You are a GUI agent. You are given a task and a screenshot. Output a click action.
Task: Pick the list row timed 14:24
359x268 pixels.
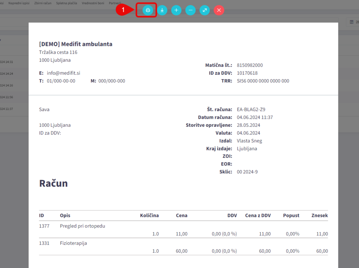pyautogui.click(x=7, y=74)
